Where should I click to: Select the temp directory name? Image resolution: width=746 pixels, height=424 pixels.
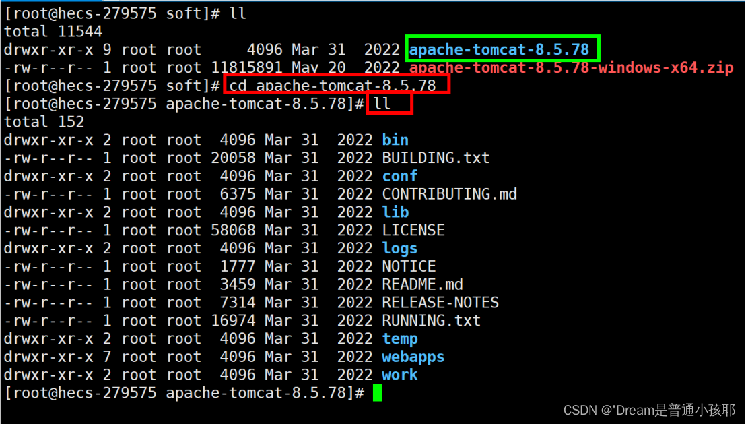[x=400, y=339]
